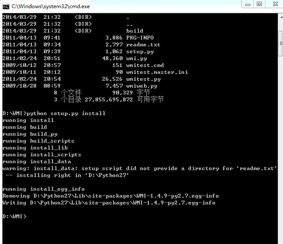This screenshot has height=244, width=283.
Task: Click the 'build' directory entry
Action: click(x=135, y=31)
